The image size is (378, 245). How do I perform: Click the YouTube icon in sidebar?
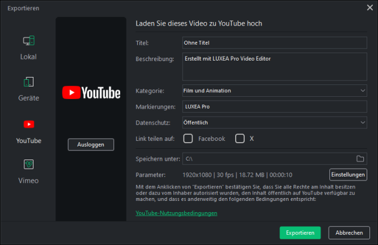click(28, 124)
